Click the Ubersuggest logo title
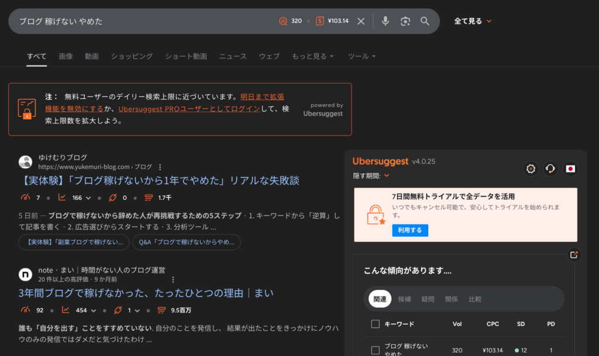 pos(380,161)
